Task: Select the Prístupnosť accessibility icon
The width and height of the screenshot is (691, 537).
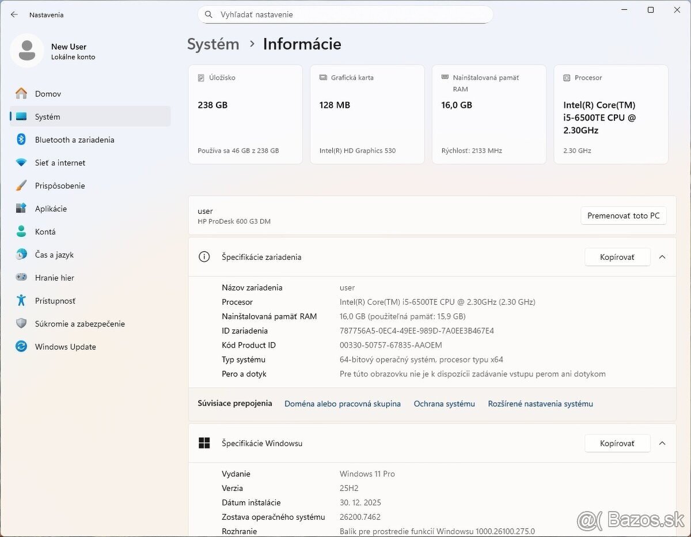Action: pyautogui.click(x=21, y=301)
